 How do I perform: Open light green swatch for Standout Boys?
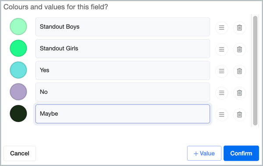point(18,27)
